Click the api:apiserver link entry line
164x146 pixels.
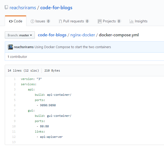[x=50, y=137]
